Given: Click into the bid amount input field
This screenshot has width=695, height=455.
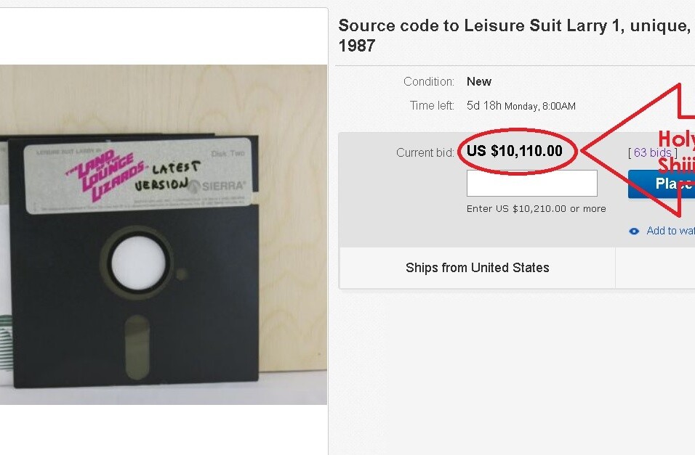Looking at the screenshot, I should (531, 184).
